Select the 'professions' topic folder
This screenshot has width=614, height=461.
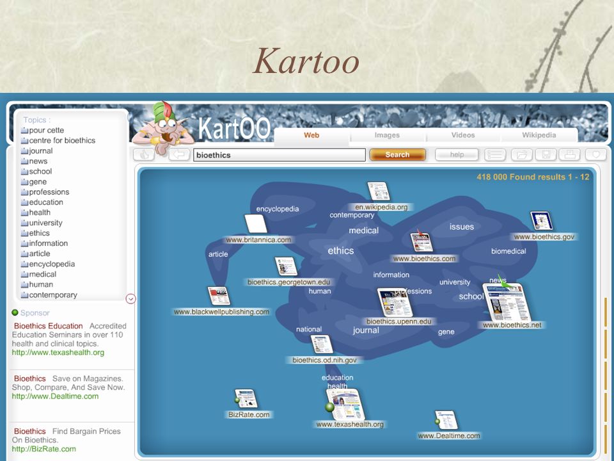pos(45,192)
